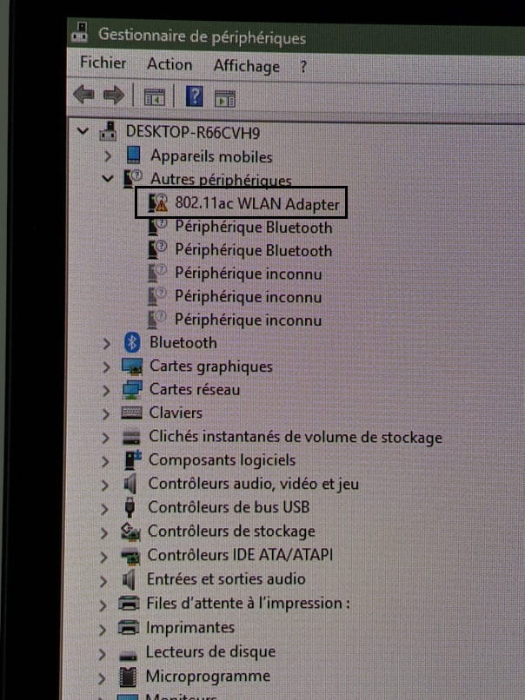Click the Microprogramme chip icon
The height and width of the screenshot is (700, 525).
coord(128,677)
